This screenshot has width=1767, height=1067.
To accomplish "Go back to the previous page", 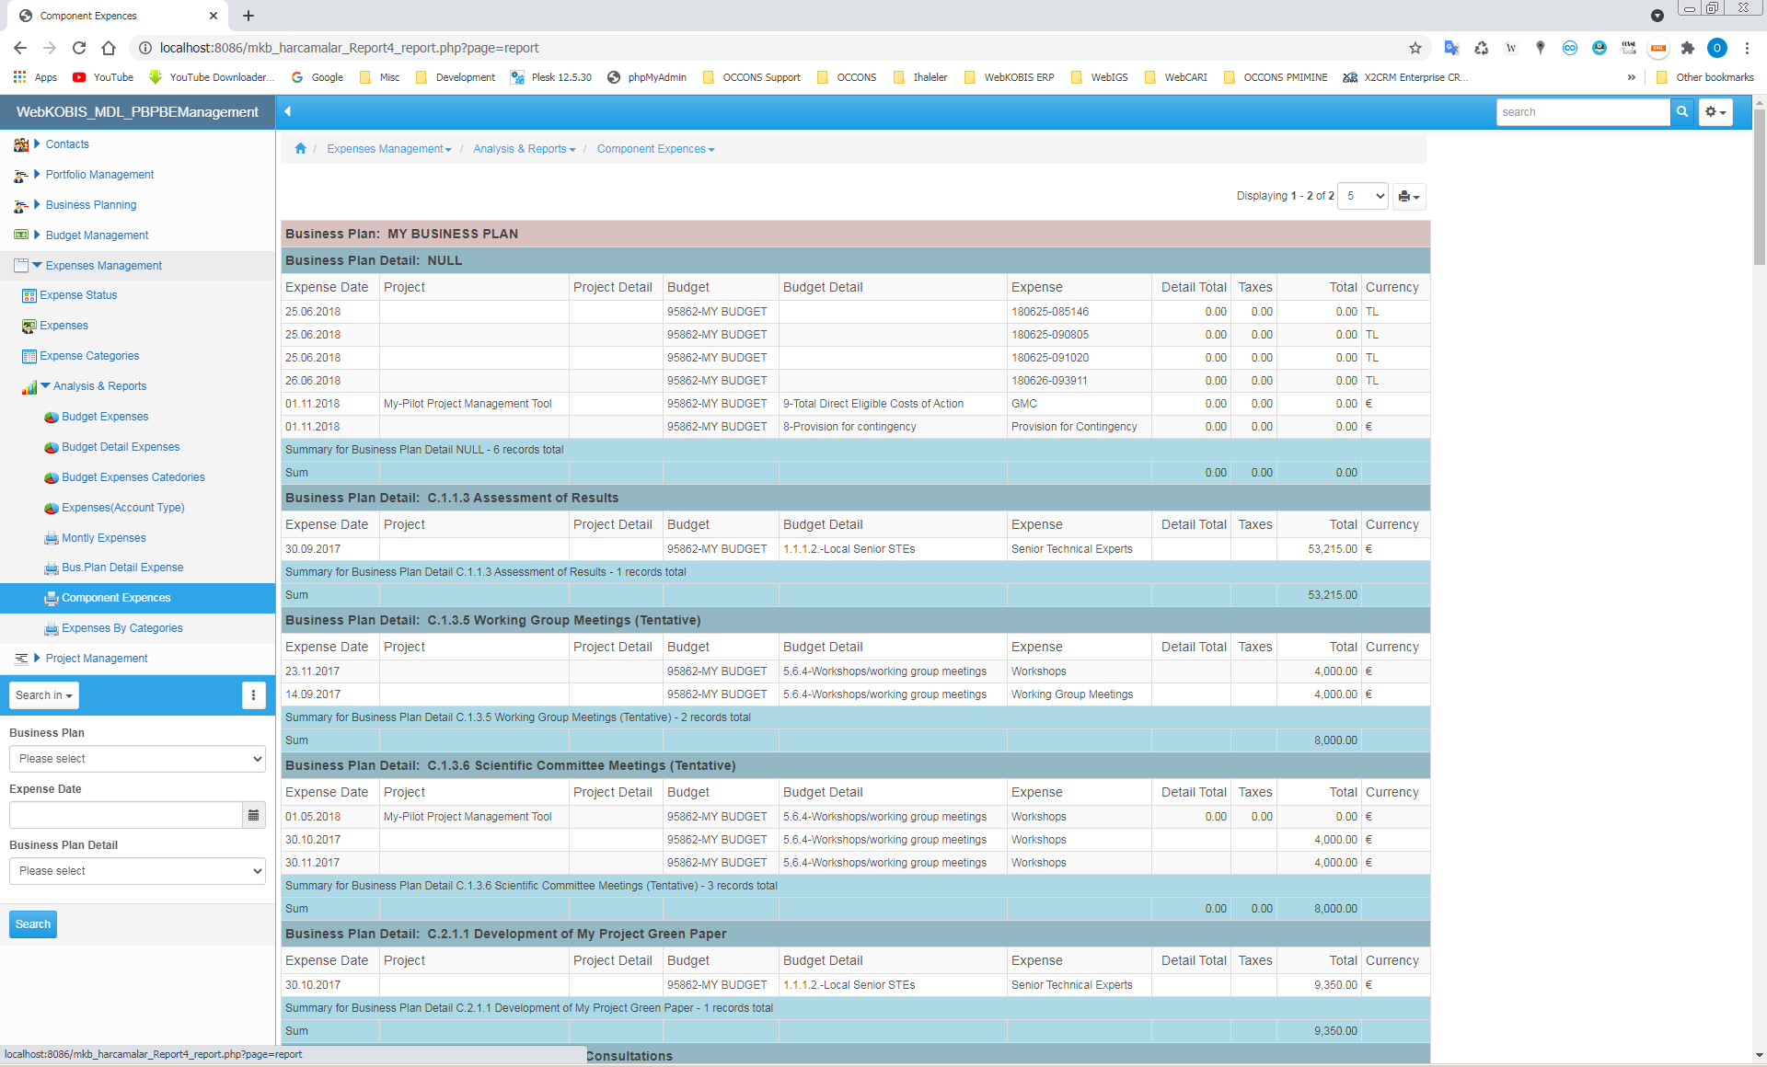I will pos(20,48).
